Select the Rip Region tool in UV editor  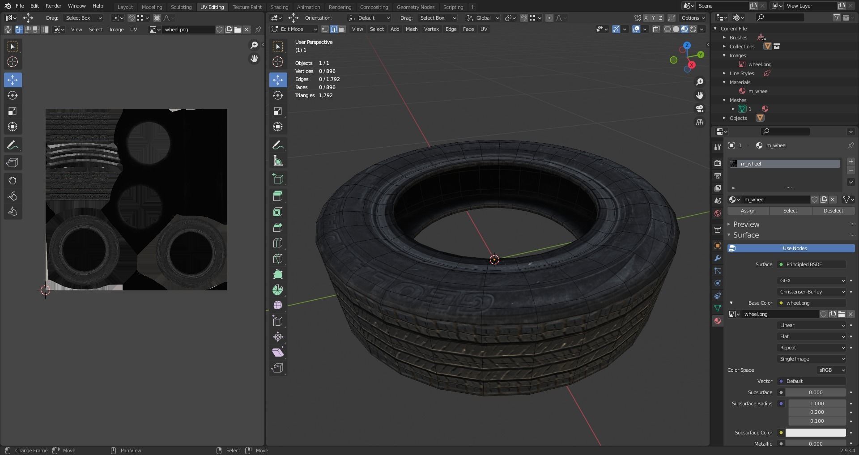tap(13, 163)
